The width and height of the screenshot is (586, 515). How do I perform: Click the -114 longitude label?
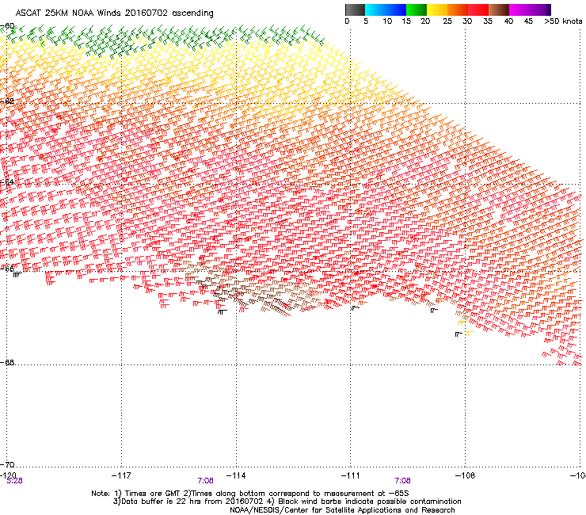236,475
